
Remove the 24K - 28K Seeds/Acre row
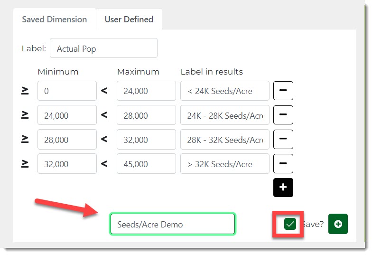283,115
